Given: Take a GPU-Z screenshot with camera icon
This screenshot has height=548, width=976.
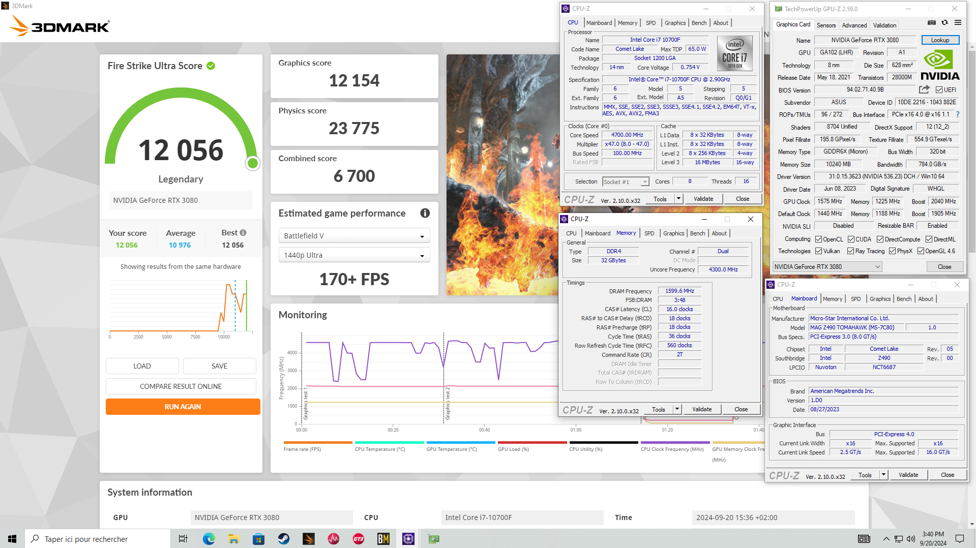Looking at the screenshot, I should (931, 23).
